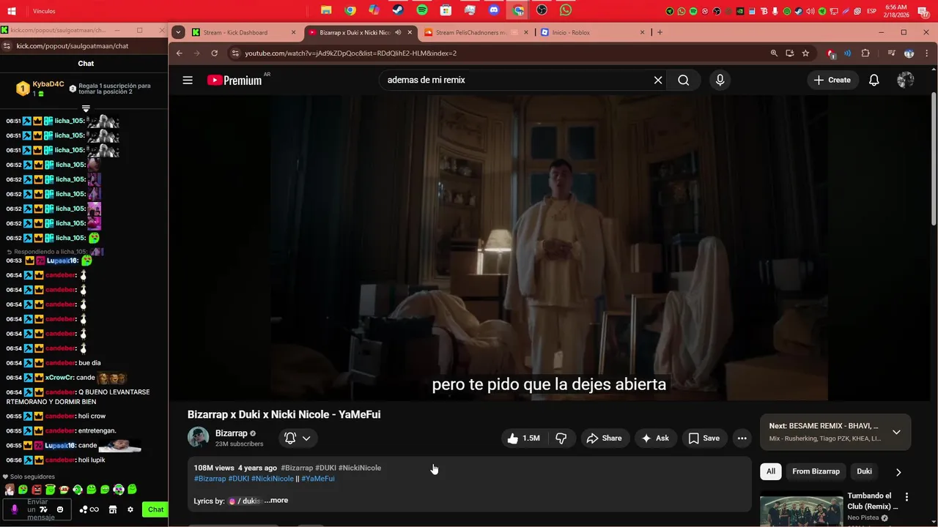Bookmark this page with the star icon
938x527 pixels.
click(x=805, y=53)
